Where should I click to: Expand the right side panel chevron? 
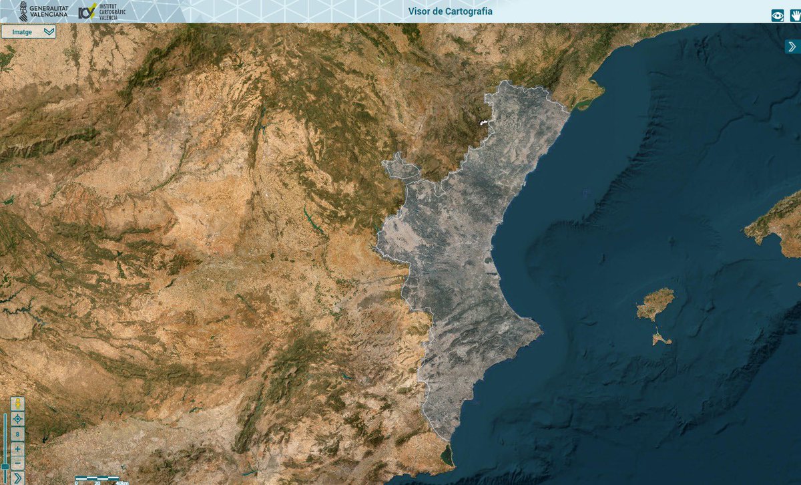[x=792, y=46]
